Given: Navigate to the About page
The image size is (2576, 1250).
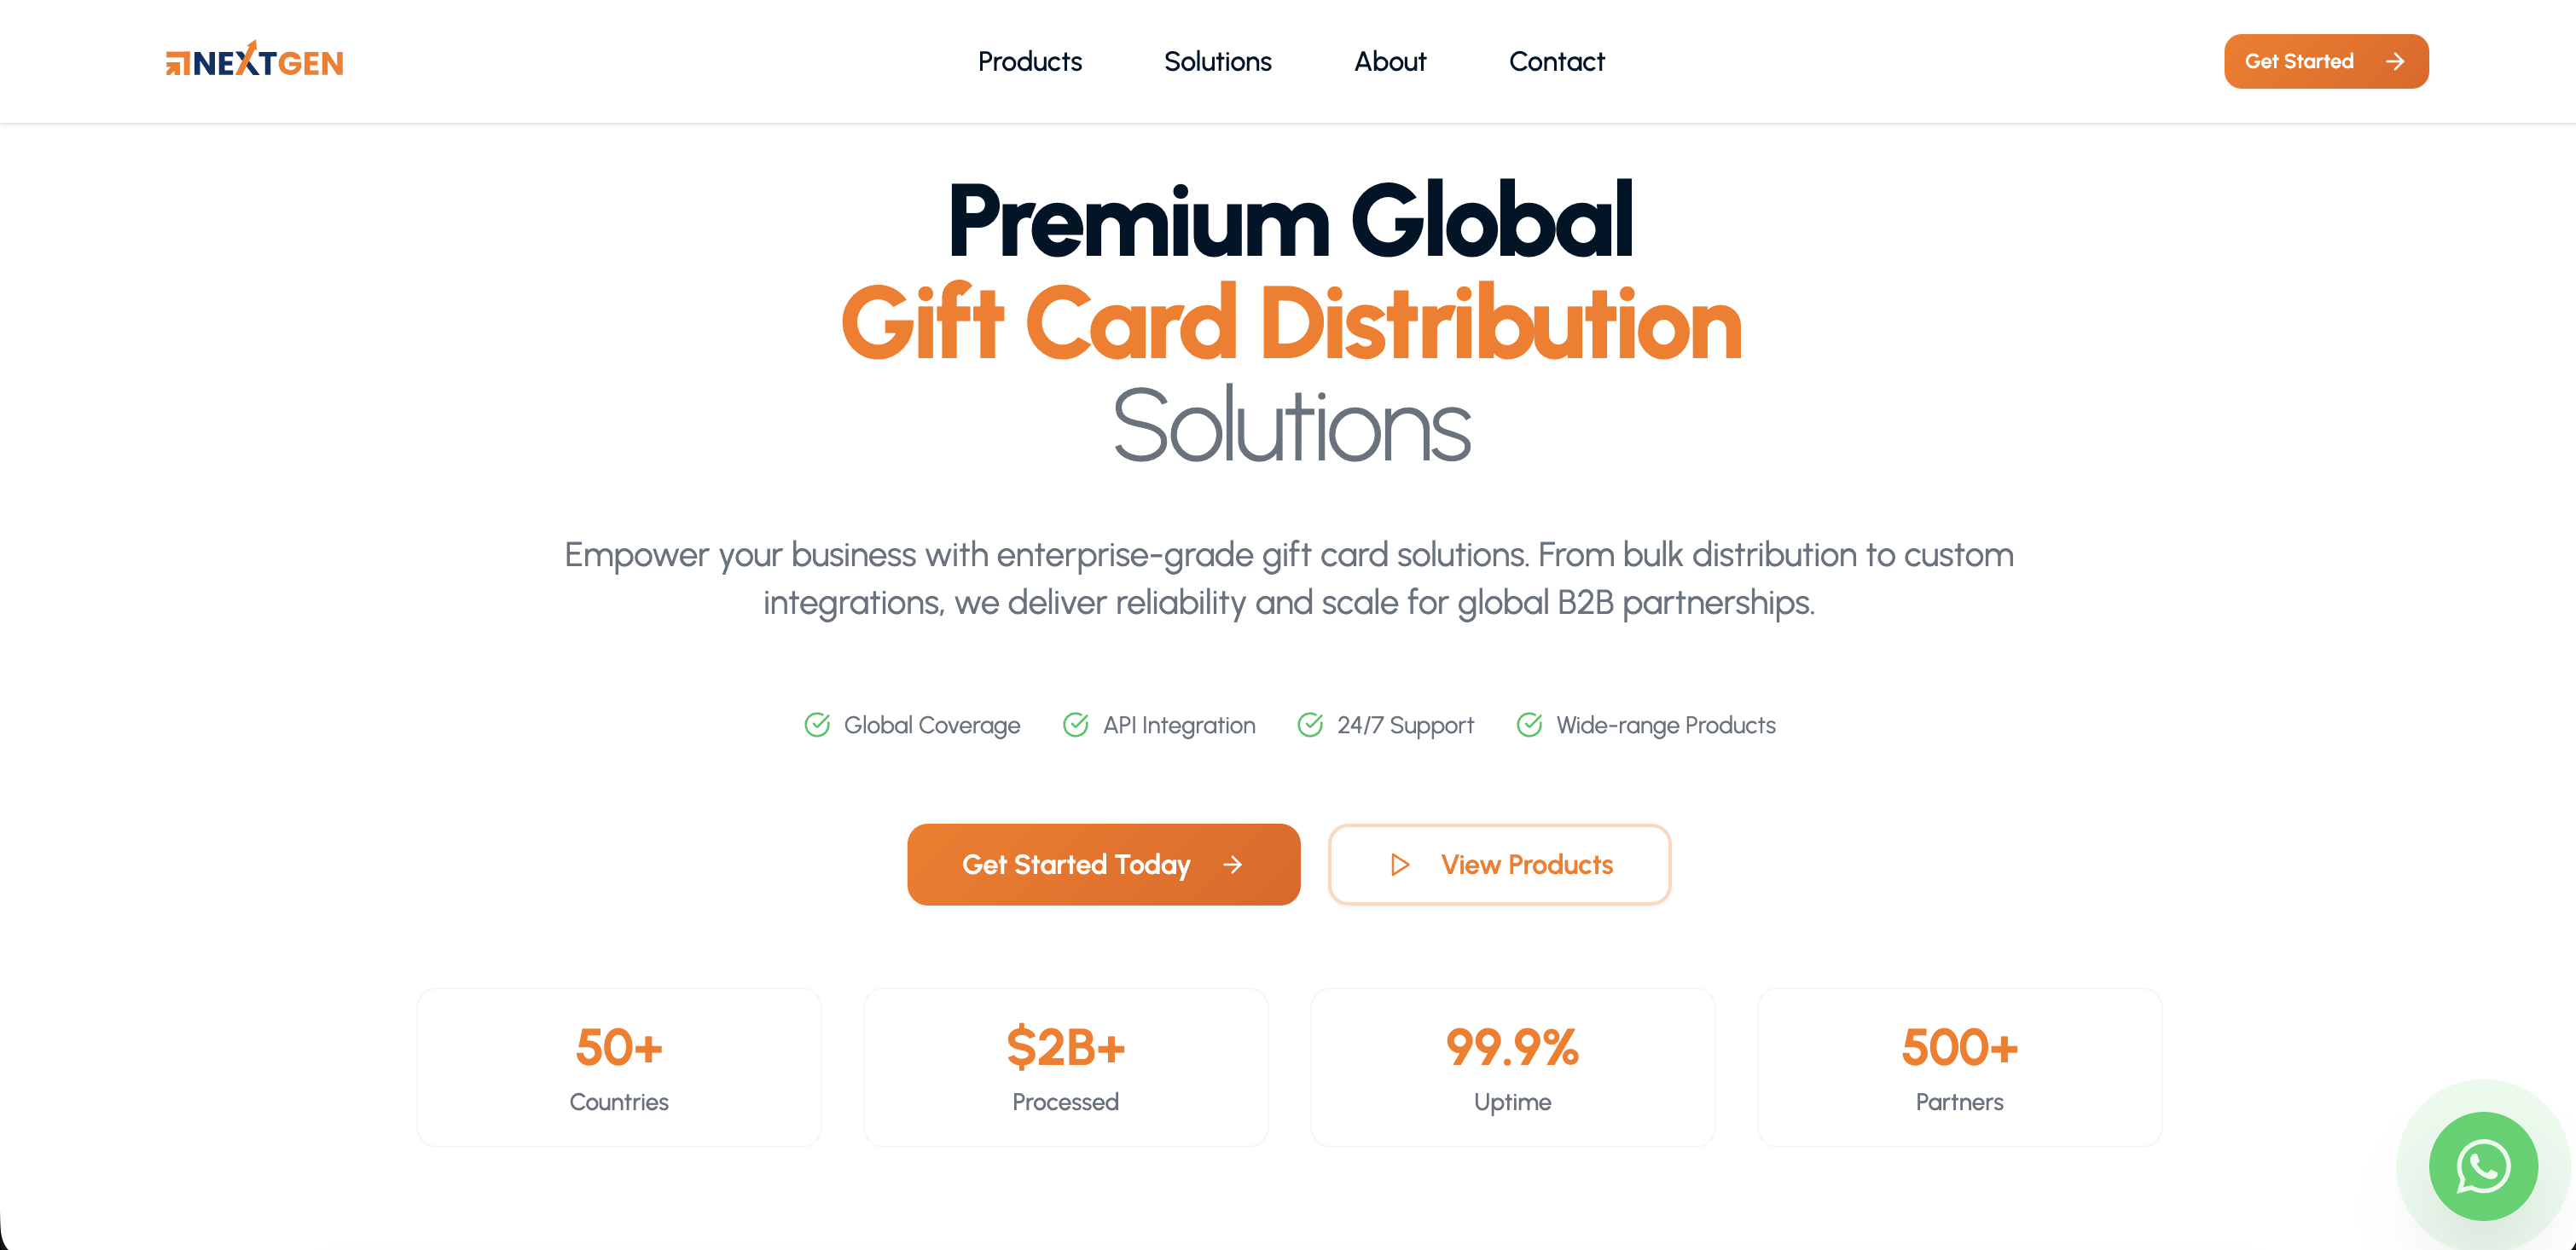Looking at the screenshot, I should 1389,62.
